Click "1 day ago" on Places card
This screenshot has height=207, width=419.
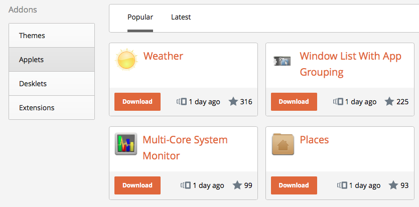[x=365, y=185]
